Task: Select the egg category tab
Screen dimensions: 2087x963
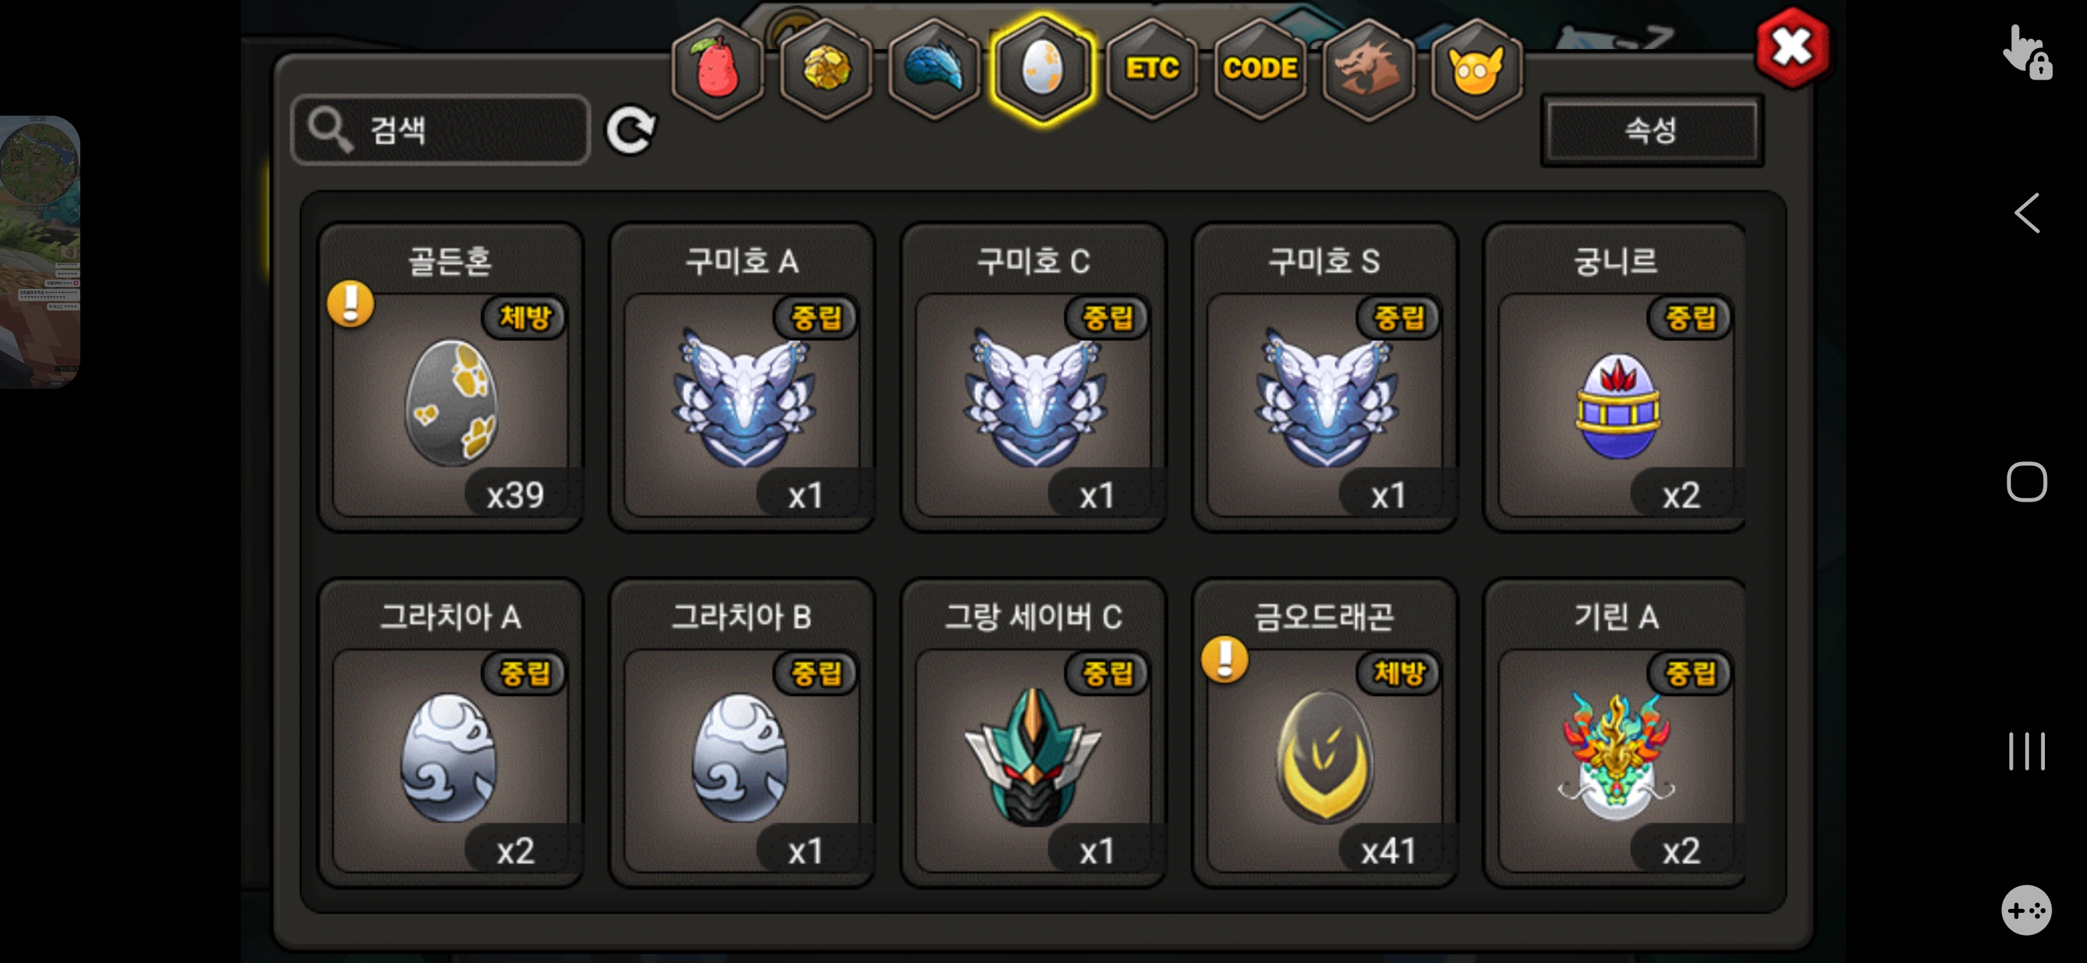Action: pyautogui.click(x=1043, y=69)
